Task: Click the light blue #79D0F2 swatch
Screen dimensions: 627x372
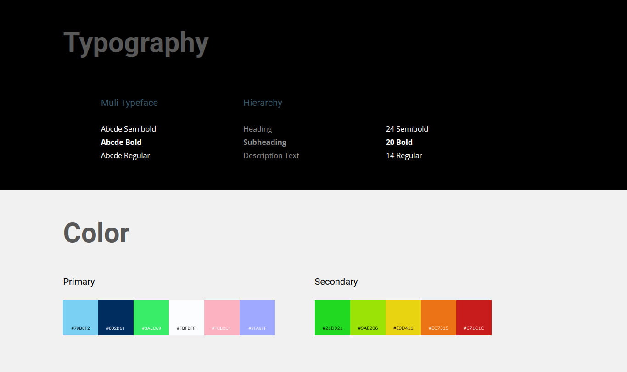Action: tap(80, 317)
